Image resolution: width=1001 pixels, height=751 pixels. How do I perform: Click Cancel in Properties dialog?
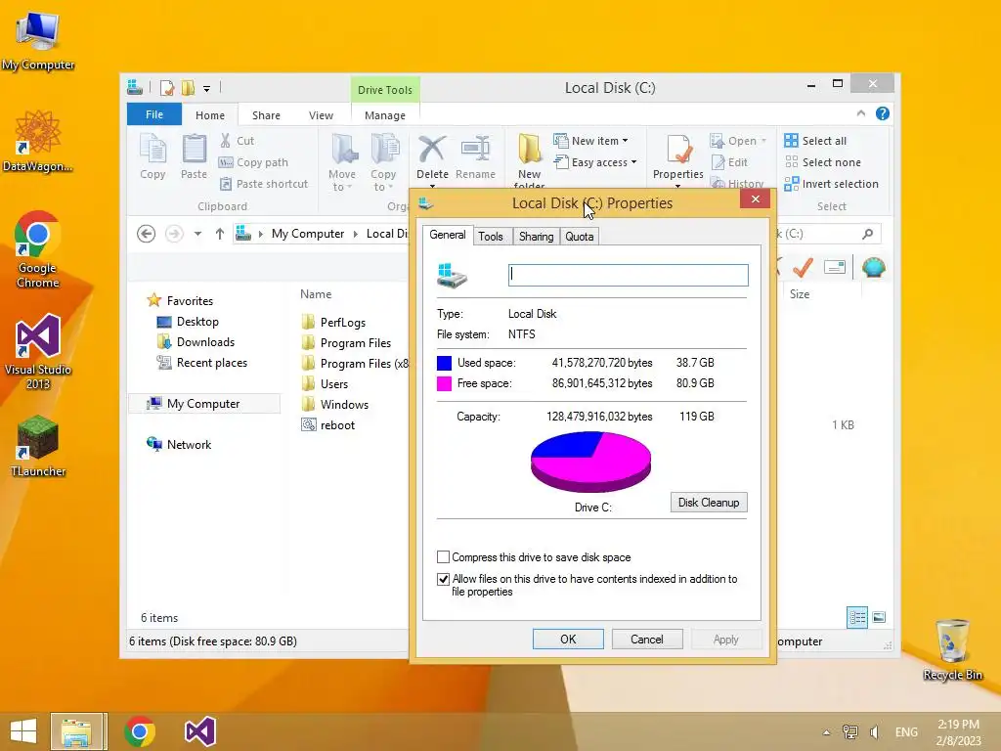pos(647,640)
